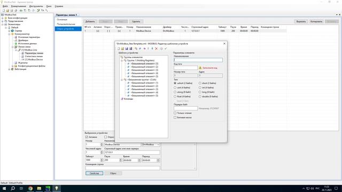Viewport: 342px width, 192px height.
Task: Save the template in the MODBUS editor toolbar
Action: pos(127,49)
